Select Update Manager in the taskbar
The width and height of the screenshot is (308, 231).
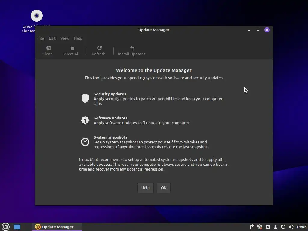[x=57, y=227]
